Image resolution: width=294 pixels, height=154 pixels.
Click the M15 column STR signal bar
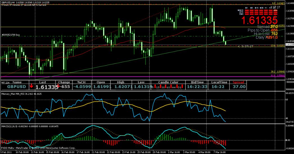[x=256, y=12]
